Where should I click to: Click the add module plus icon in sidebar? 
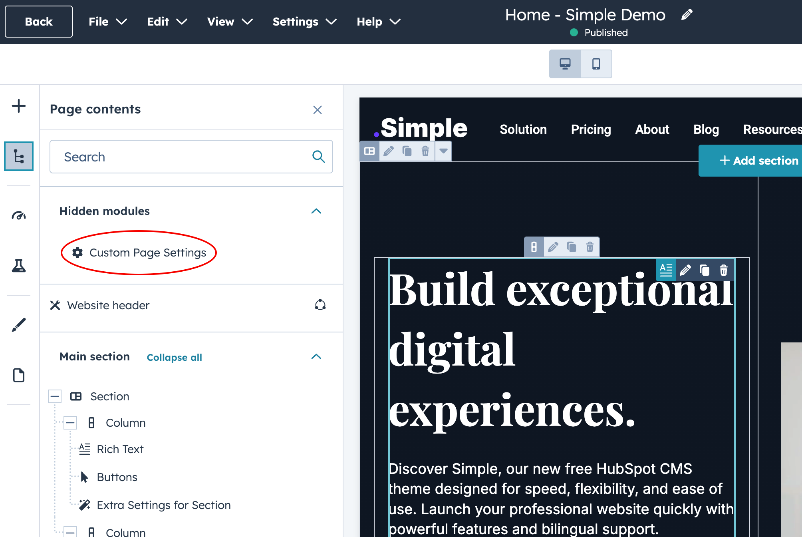18,106
